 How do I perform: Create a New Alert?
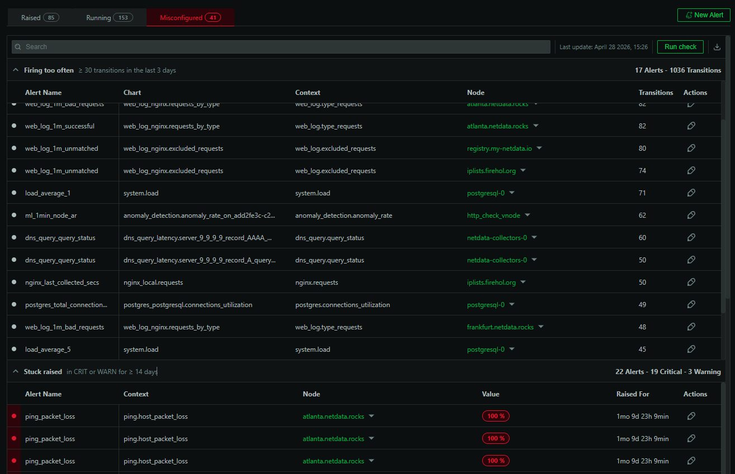coord(703,15)
